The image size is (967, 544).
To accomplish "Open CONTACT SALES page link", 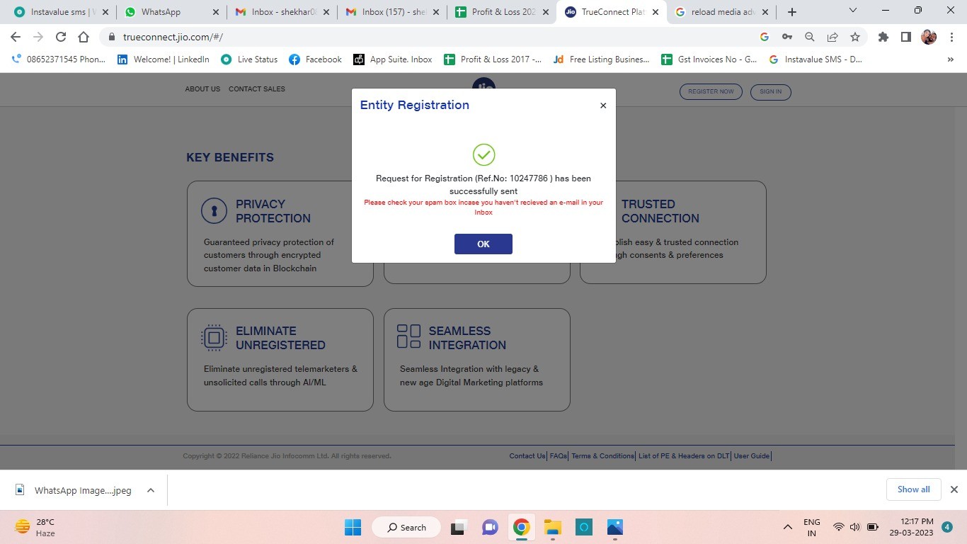I will (x=257, y=89).
